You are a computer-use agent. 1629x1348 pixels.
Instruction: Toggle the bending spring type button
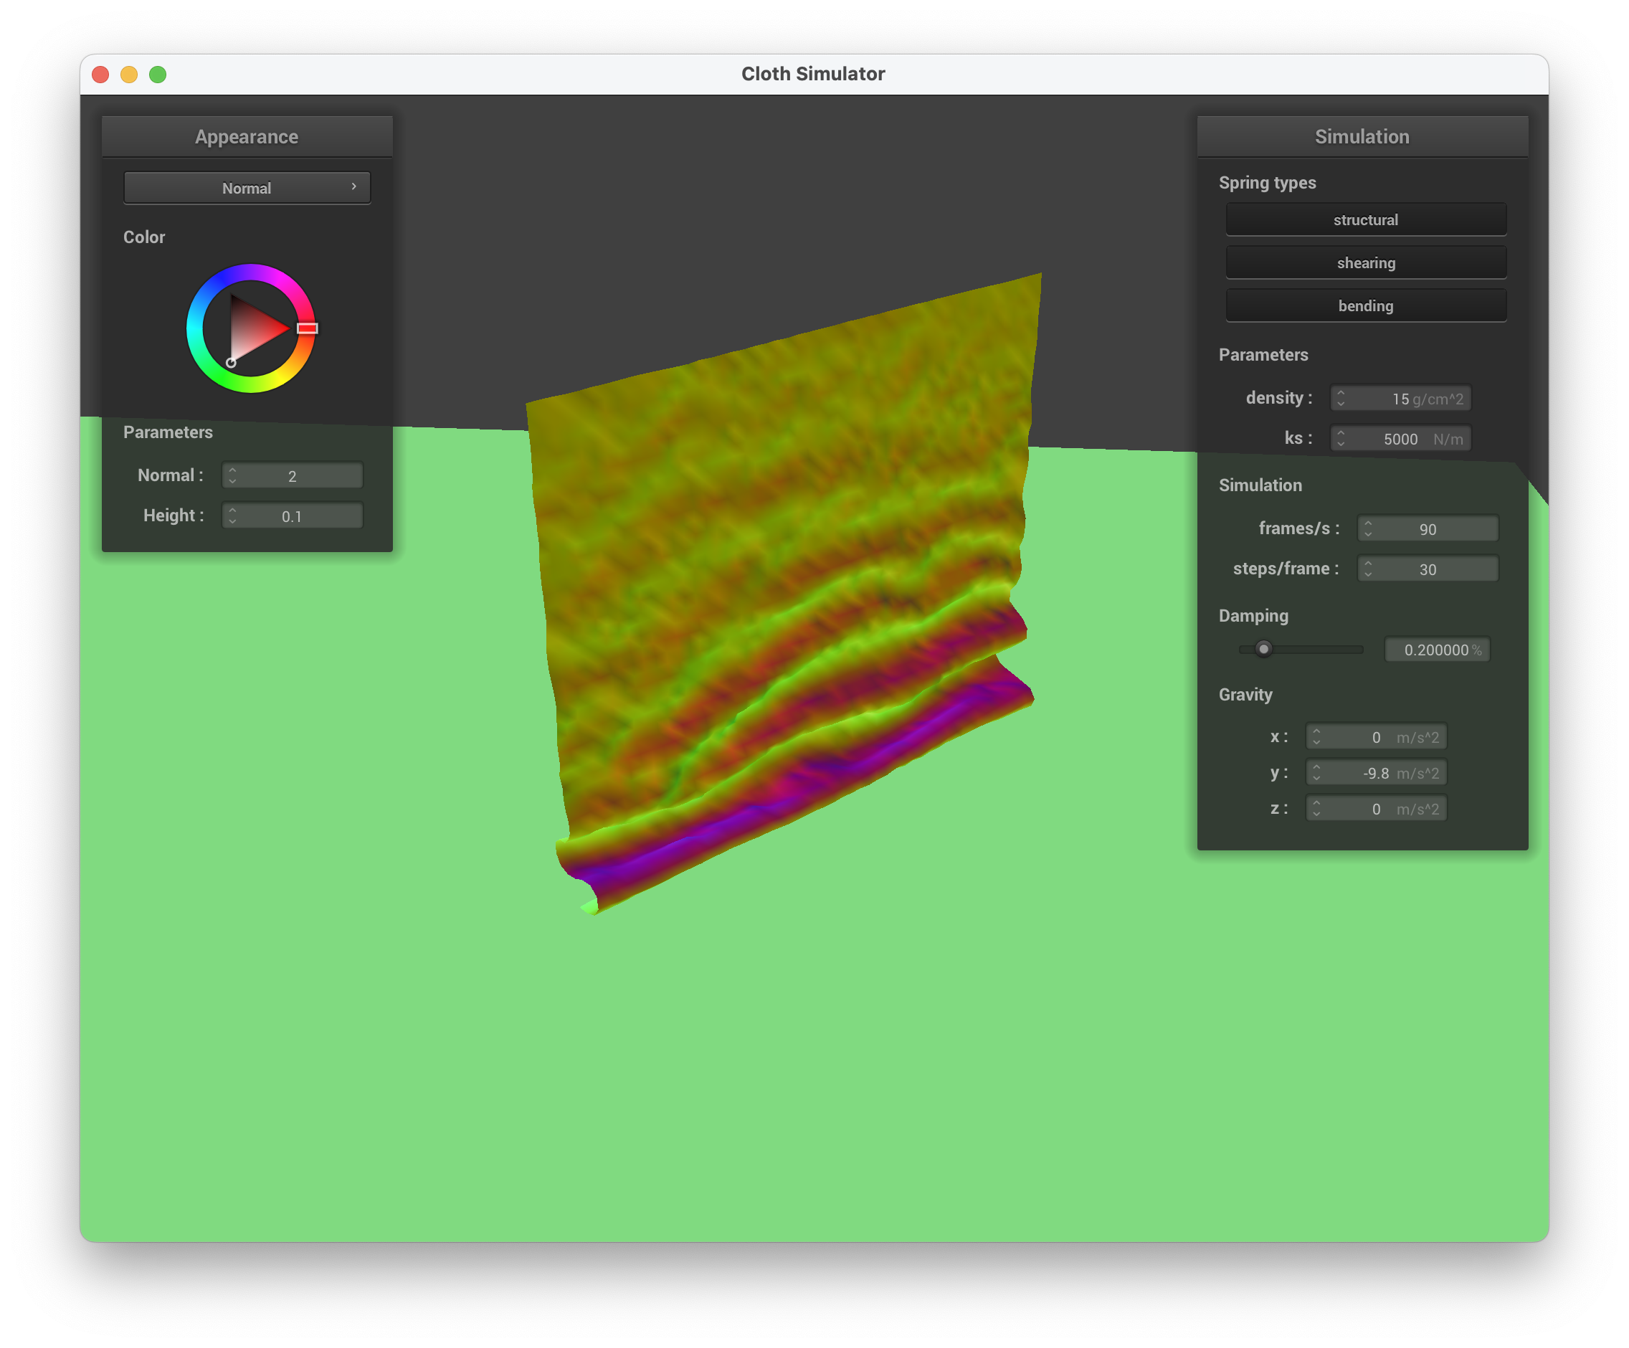pos(1365,305)
